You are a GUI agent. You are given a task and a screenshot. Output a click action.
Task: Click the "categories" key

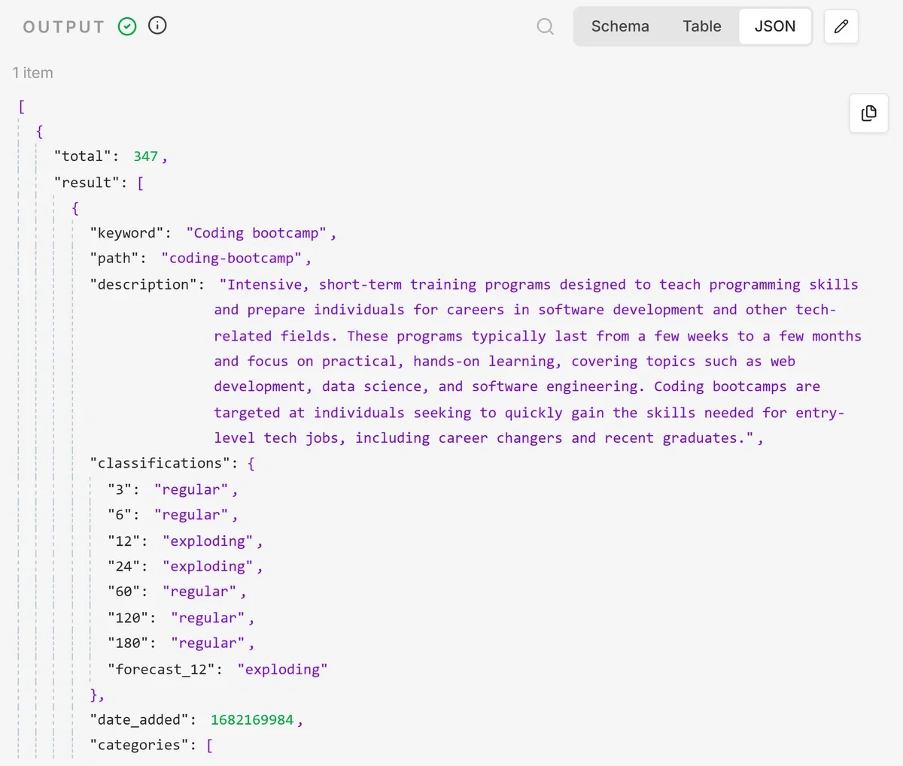pos(139,746)
